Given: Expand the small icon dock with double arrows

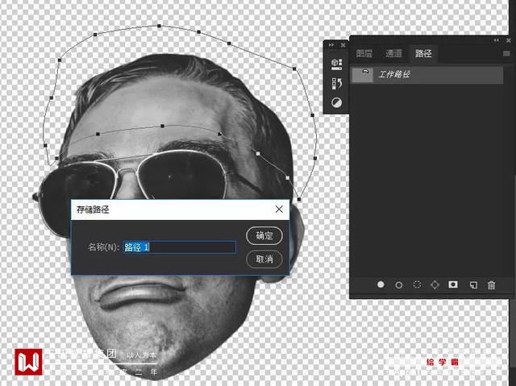Looking at the screenshot, I should tap(331, 44).
